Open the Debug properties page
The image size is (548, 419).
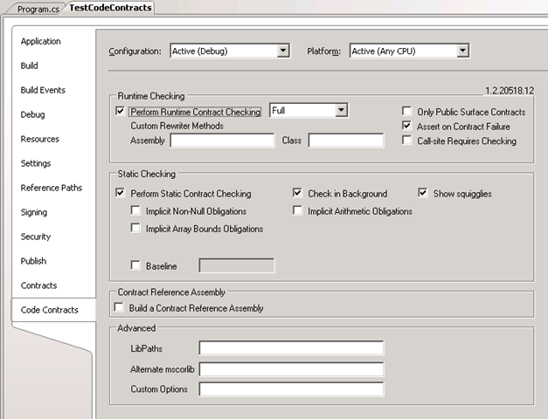click(x=32, y=114)
